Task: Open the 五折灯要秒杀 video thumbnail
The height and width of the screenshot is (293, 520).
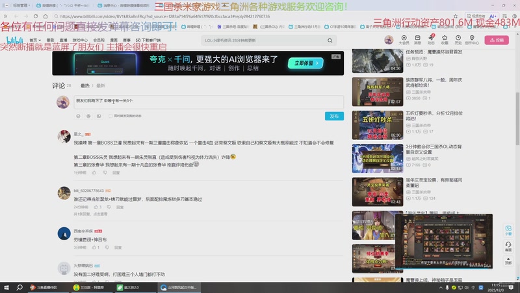Action: point(378,125)
